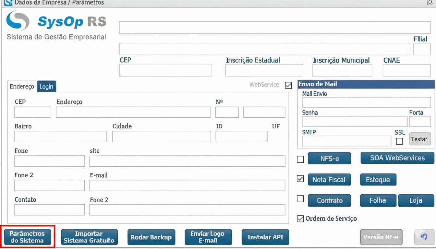Click Importar Sistema Gratuito button
Screen dimensions: 436x249
[x=89, y=237]
